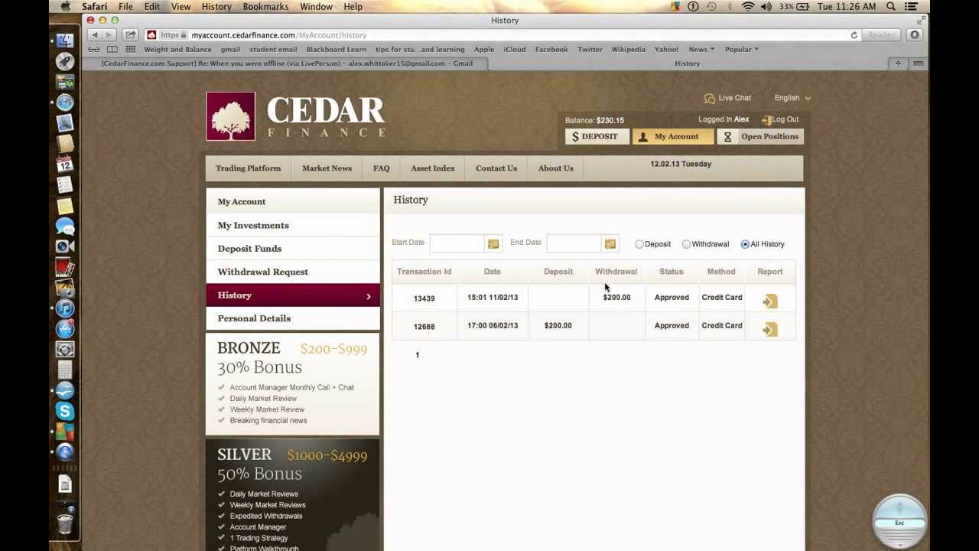Go to Trading Platform page

pos(248,168)
